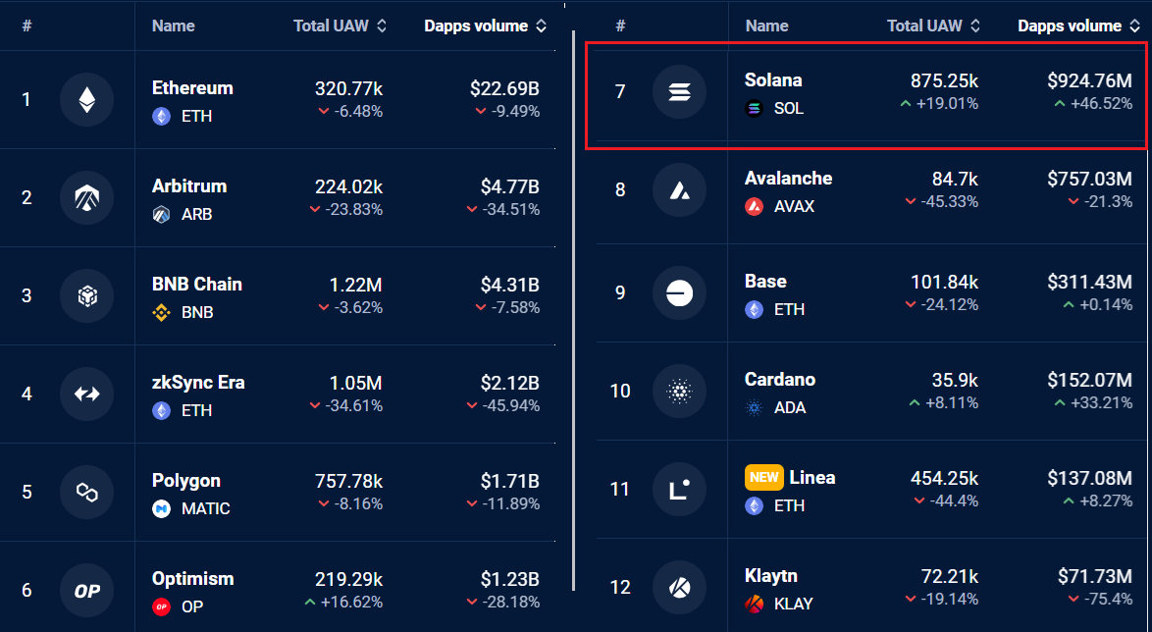Click the Klaytn chain logo icon
This screenshot has width=1152, height=632.
679,588
